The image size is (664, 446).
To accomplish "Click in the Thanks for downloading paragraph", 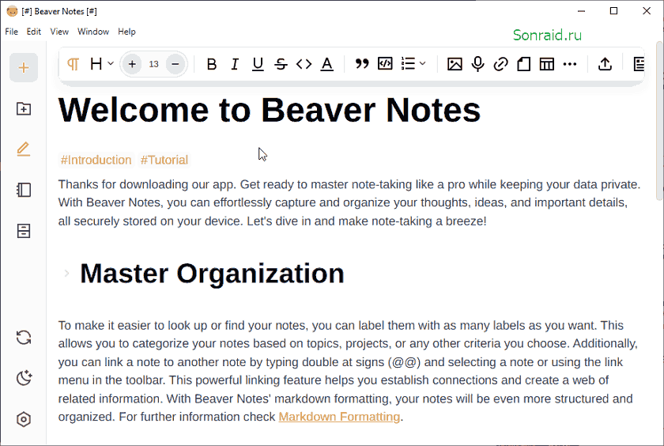I will 349,202.
